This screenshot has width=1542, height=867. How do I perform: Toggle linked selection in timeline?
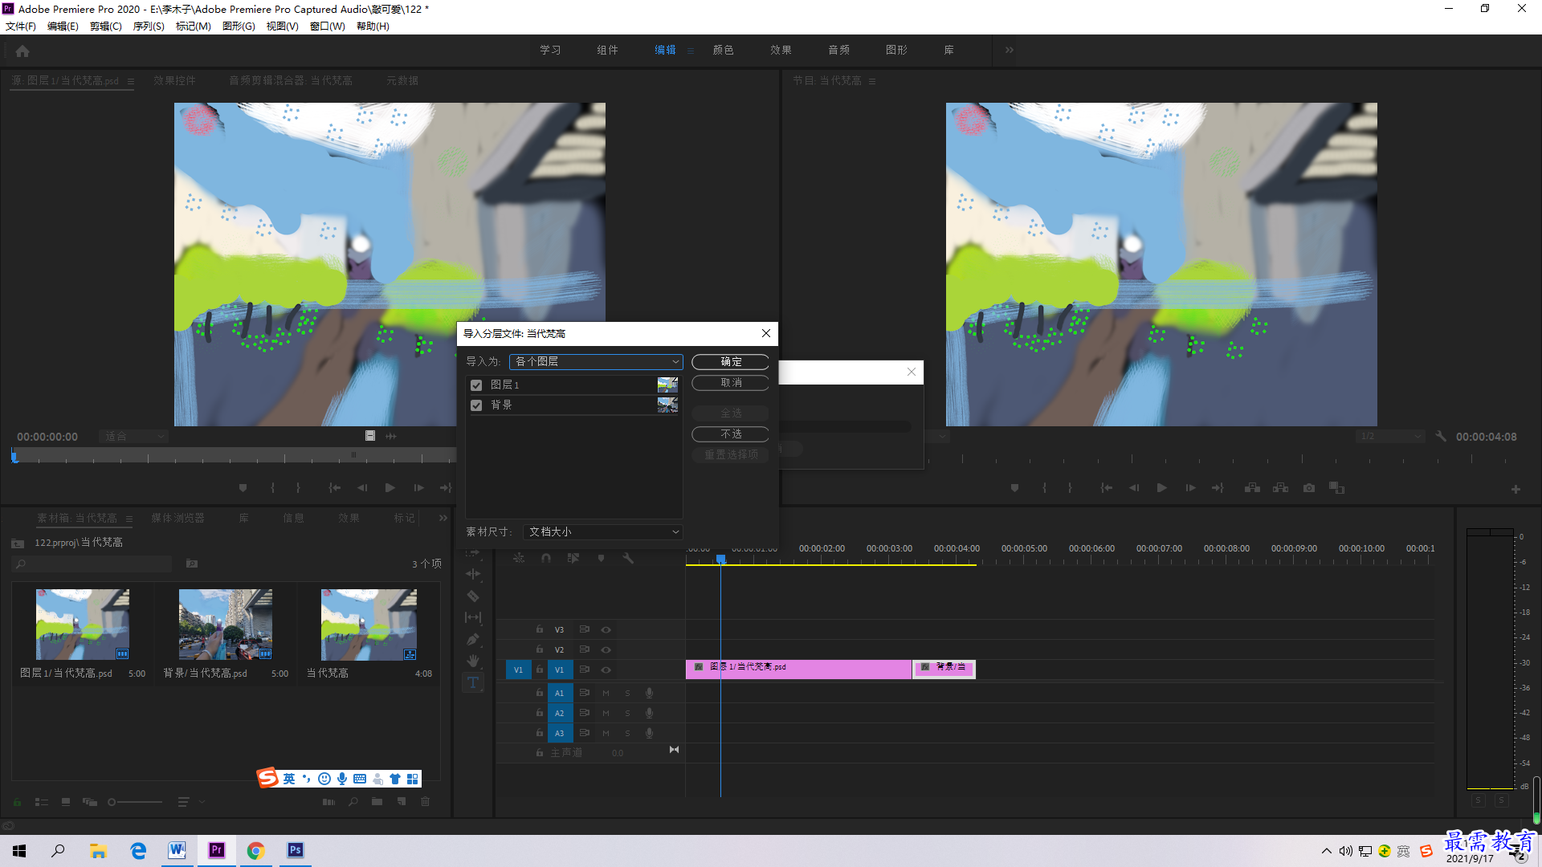pos(573,558)
